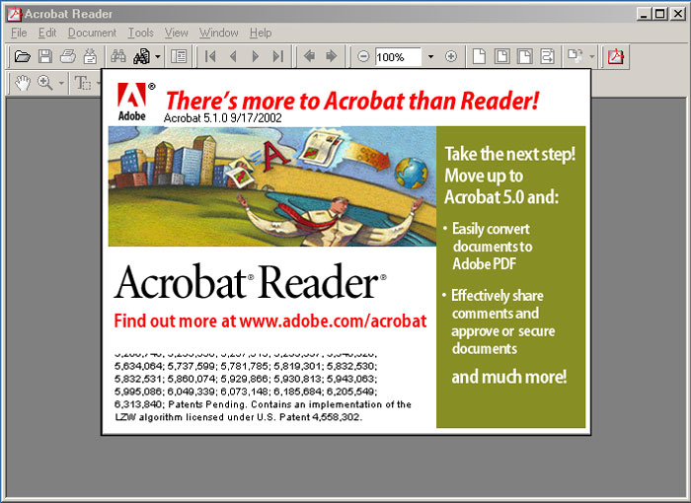Open the Document menu
The height and width of the screenshot is (503, 691).
tap(92, 33)
